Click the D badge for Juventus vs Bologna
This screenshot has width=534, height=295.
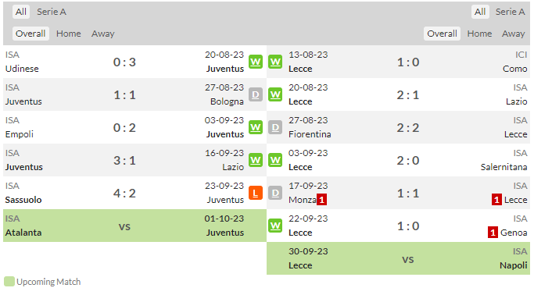point(256,94)
